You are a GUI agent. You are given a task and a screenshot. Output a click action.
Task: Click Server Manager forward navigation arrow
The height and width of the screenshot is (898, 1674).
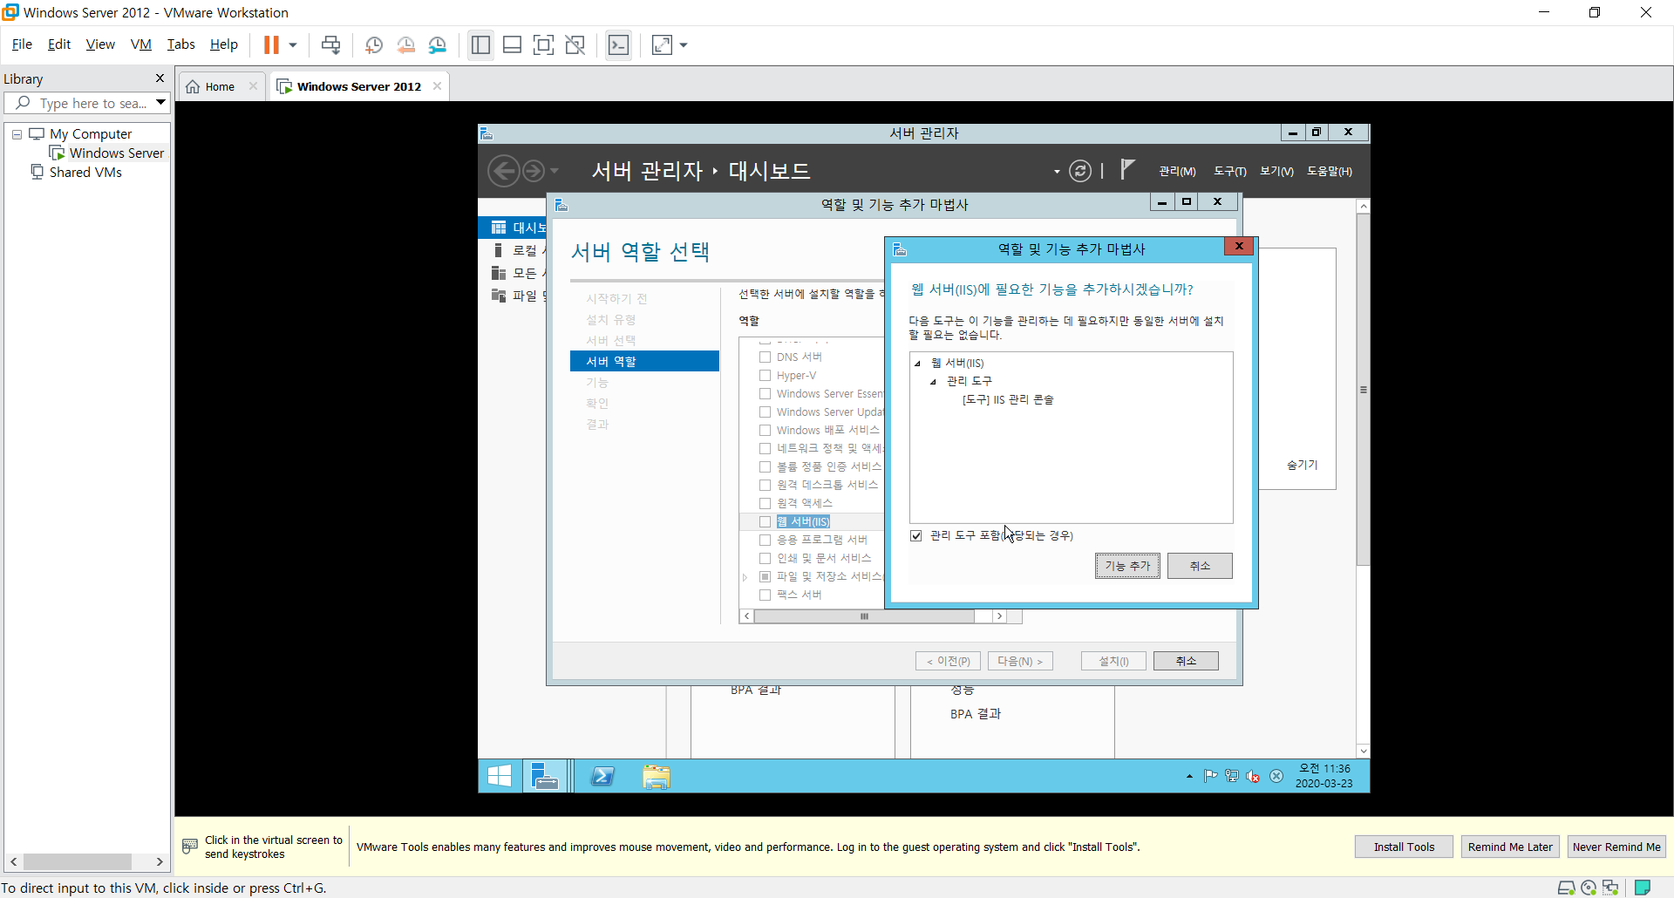533,171
